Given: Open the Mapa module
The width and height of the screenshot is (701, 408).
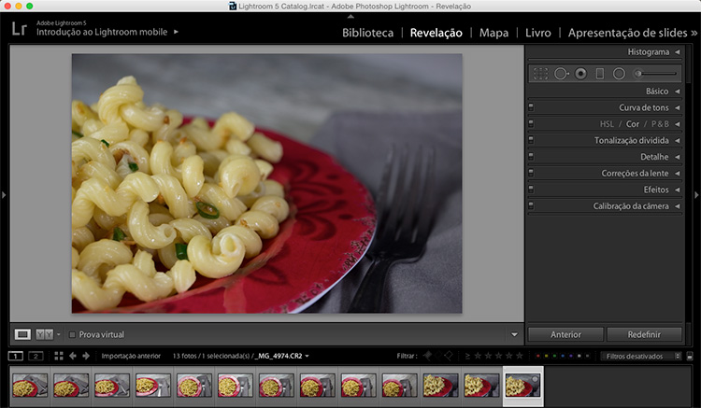Looking at the screenshot, I should coord(494,33).
